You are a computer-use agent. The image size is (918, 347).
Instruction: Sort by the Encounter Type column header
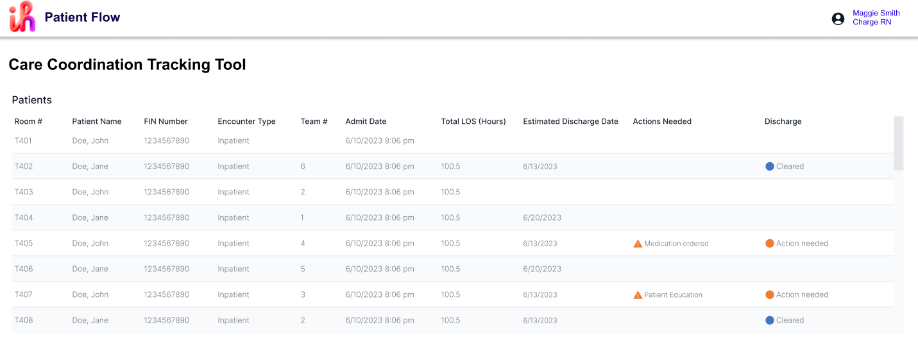246,121
